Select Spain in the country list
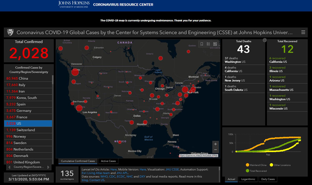The image size is (312, 185). coord(28,104)
